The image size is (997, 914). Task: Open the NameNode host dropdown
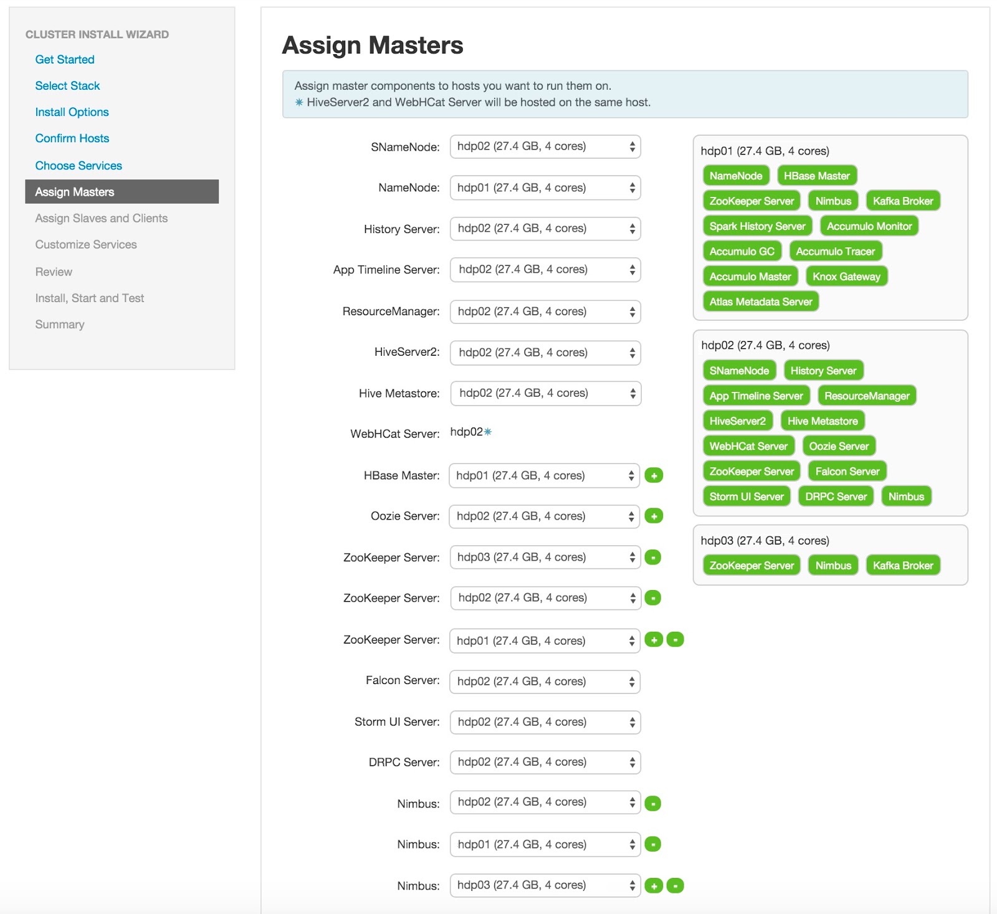pos(545,188)
